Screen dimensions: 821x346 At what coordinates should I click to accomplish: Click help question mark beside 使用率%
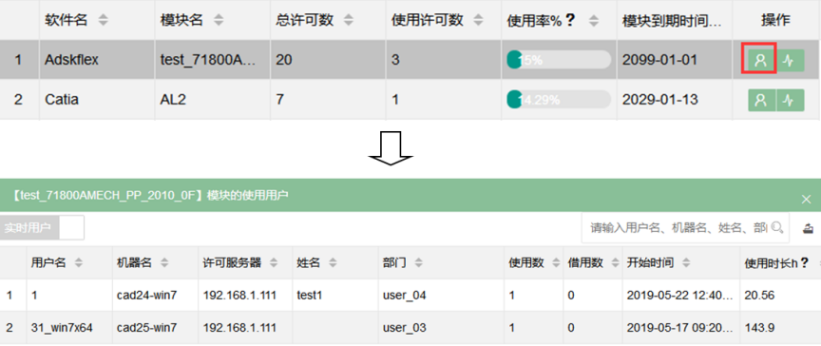[x=570, y=20]
